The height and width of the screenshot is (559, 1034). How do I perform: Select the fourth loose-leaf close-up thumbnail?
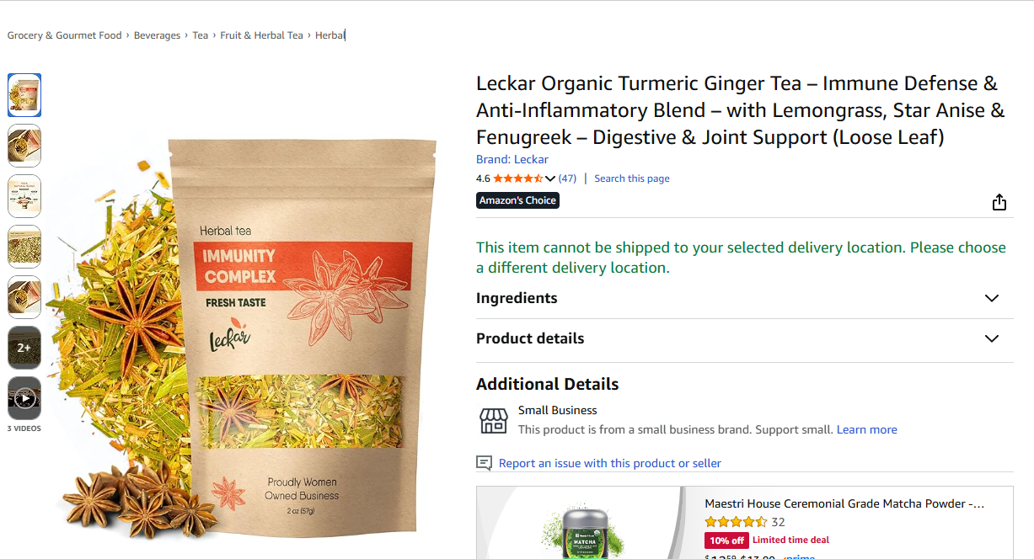[x=24, y=247]
